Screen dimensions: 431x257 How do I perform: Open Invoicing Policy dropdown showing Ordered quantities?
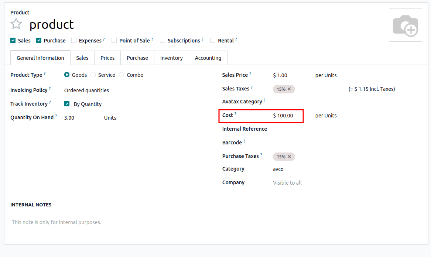[86, 90]
